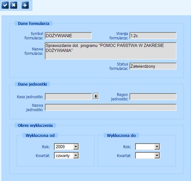Cancel using the X icon

click(x=14, y=5)
